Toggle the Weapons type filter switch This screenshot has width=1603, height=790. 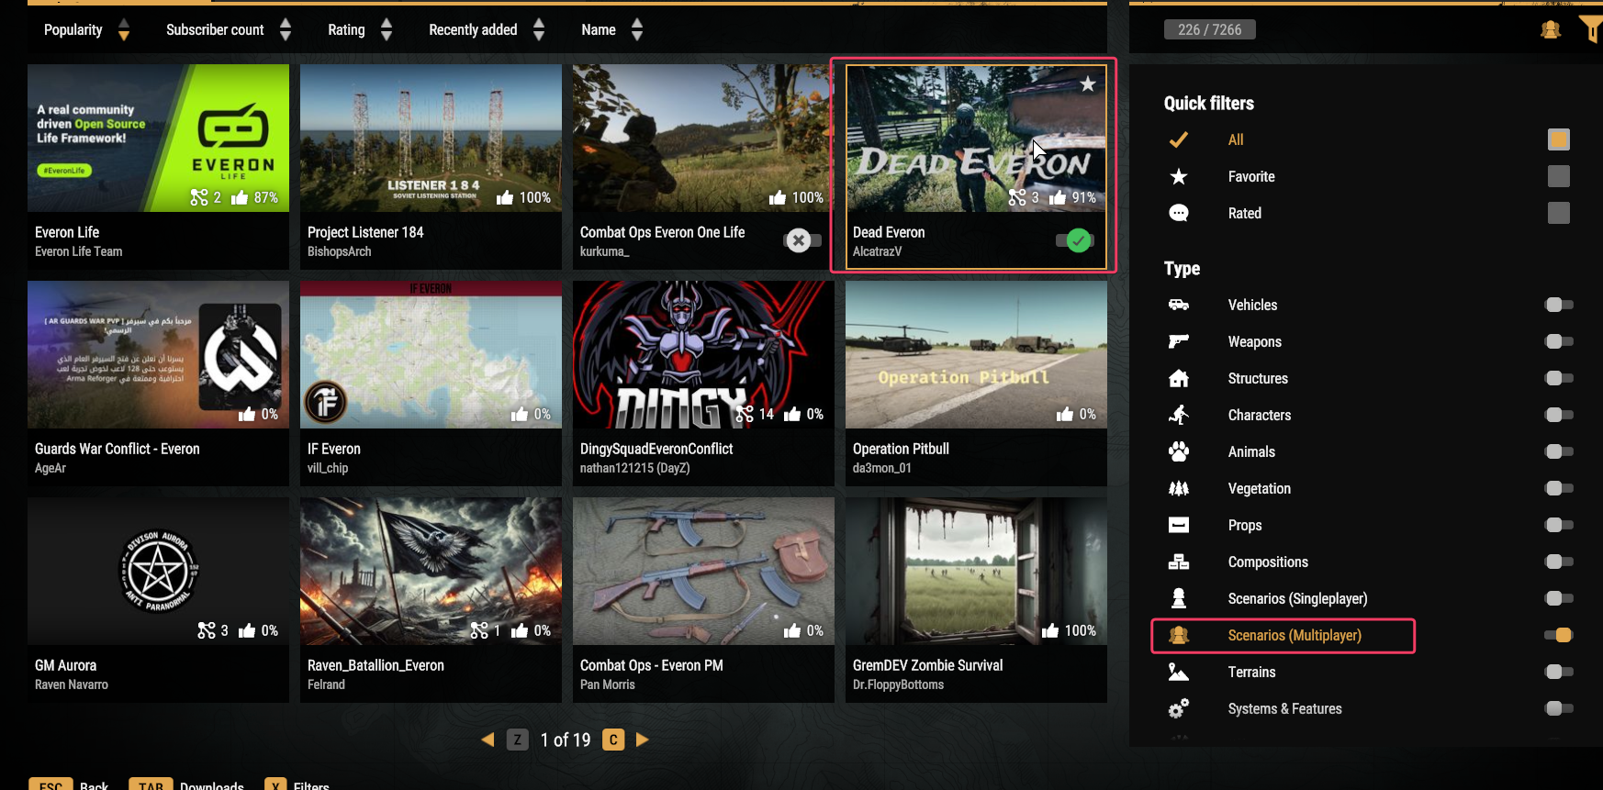[1559, 341]
